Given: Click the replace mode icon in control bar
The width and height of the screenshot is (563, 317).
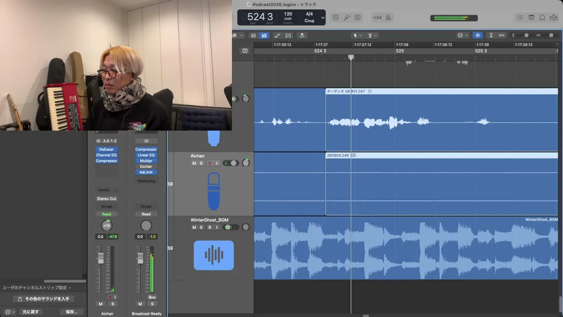Looking at the screenshot, I should click(x=336, y=18).
